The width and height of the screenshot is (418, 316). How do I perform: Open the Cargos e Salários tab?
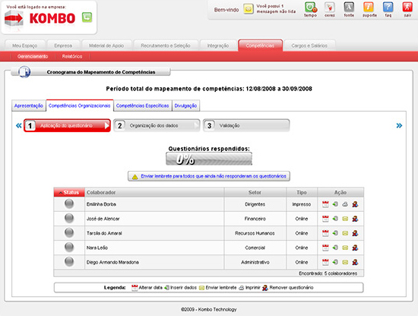(309, 46)
